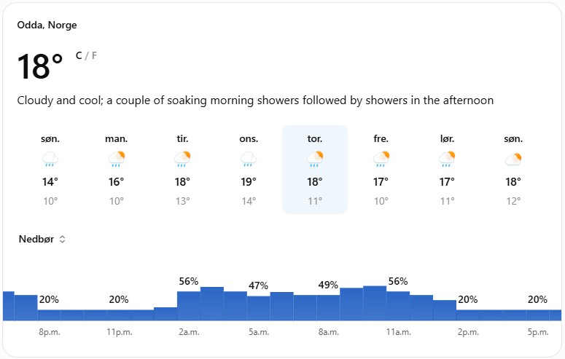Open the Nedbør chart type dropdown
Viewport: 565px width, 359px height.
(x=42, y=239)
